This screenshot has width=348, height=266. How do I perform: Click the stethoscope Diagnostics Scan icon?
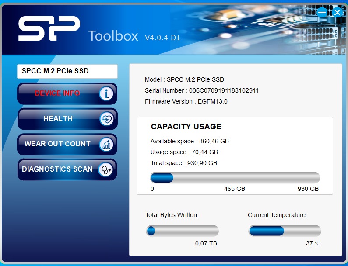105,169
